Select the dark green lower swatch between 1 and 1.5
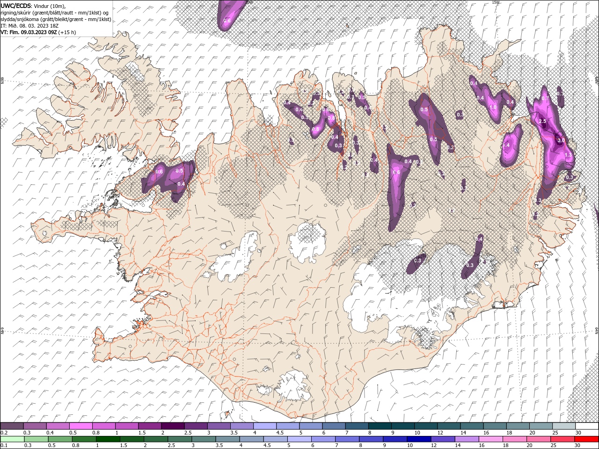This screenshot has width=599, height=449. [x=108, y=439]
